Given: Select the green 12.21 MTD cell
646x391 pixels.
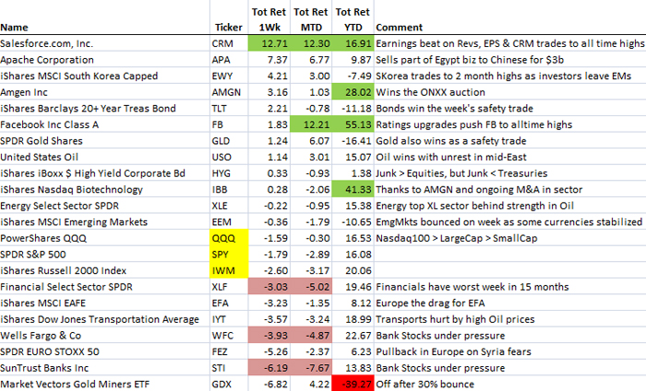Looking at the screenshot, I should (311, 124).
